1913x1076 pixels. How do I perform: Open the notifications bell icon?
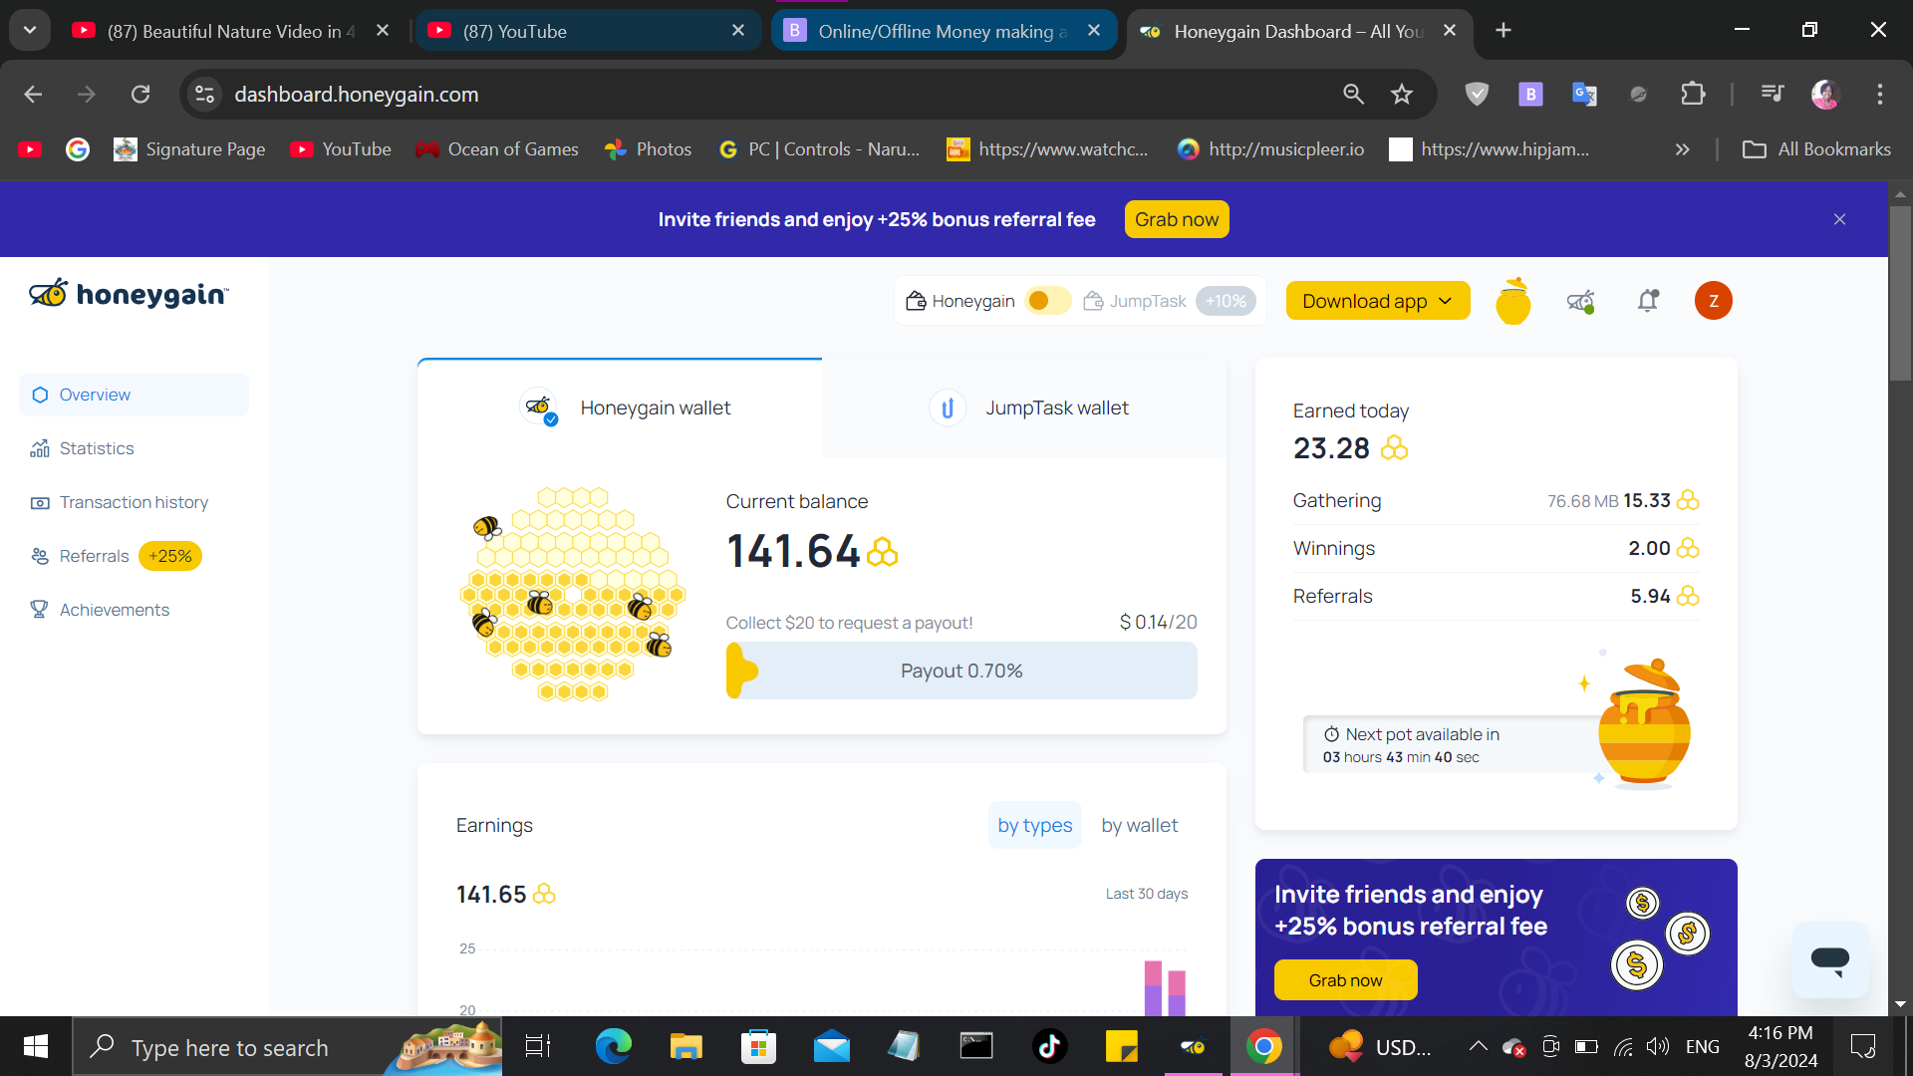(x=1648, y=301)
